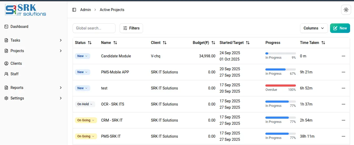This screenshot has width=354, height=145.
Task: Sort by Time Taken column
Action: pos(323,43)
